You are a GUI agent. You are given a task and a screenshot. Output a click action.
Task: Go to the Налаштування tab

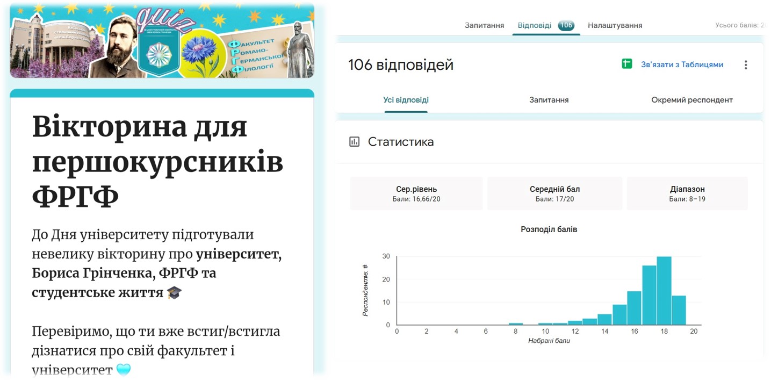pyautogui.click(x=615, y=25)
